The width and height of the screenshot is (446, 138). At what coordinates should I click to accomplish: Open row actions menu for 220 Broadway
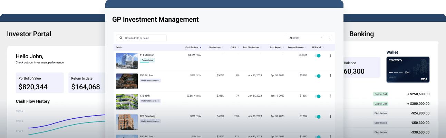tap(330, 117)
